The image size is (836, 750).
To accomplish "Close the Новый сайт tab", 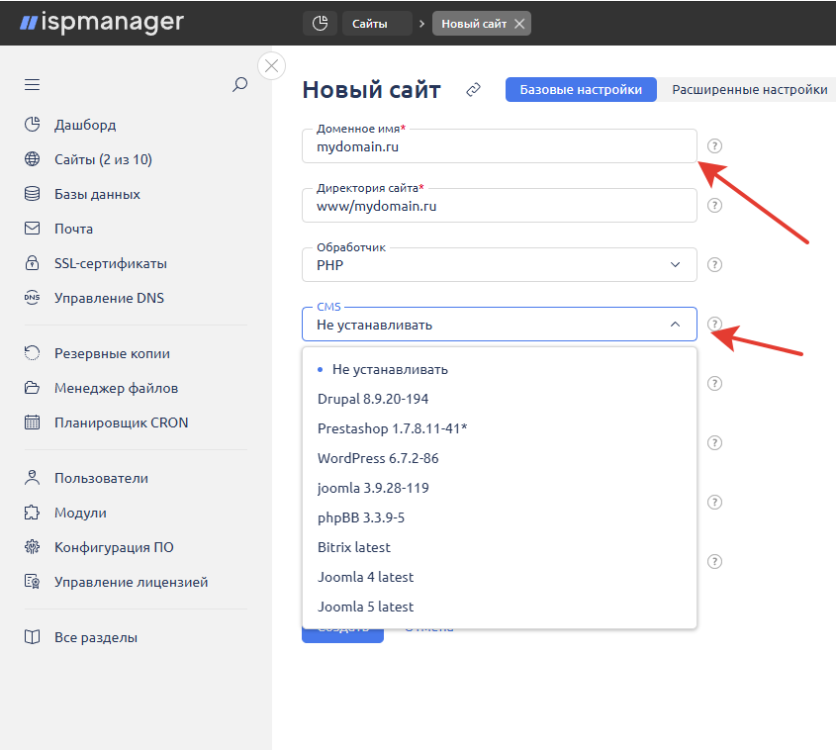I will click(x=519, y=24).
